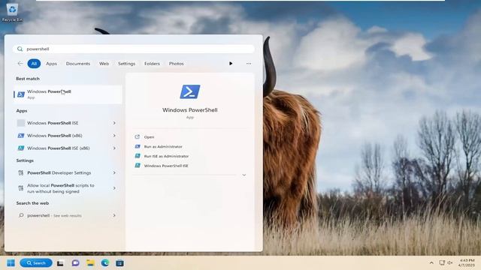The height and width of the screenshot is (270, 481).
Task: Switch to the Photos filter tab
Action: (x=176, y=64)
